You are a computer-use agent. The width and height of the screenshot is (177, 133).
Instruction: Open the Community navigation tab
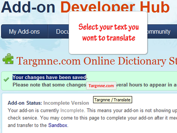(162, 32)
